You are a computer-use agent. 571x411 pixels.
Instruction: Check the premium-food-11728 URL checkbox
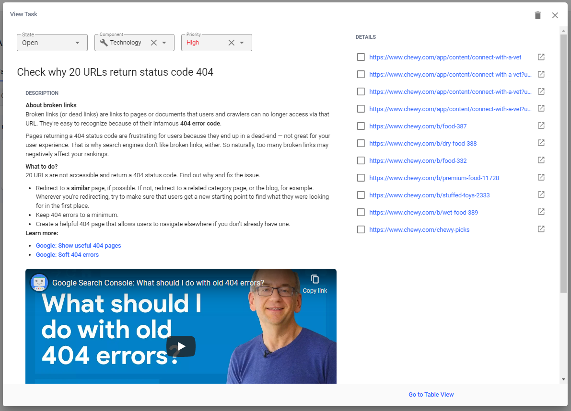click(361, 178)
